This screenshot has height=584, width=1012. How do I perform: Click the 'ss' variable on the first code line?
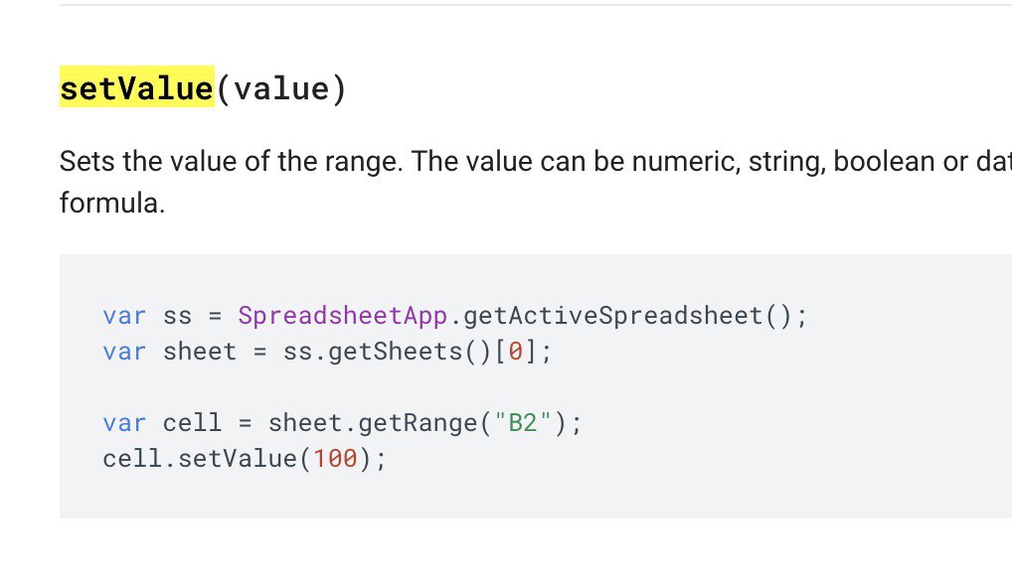177,316
